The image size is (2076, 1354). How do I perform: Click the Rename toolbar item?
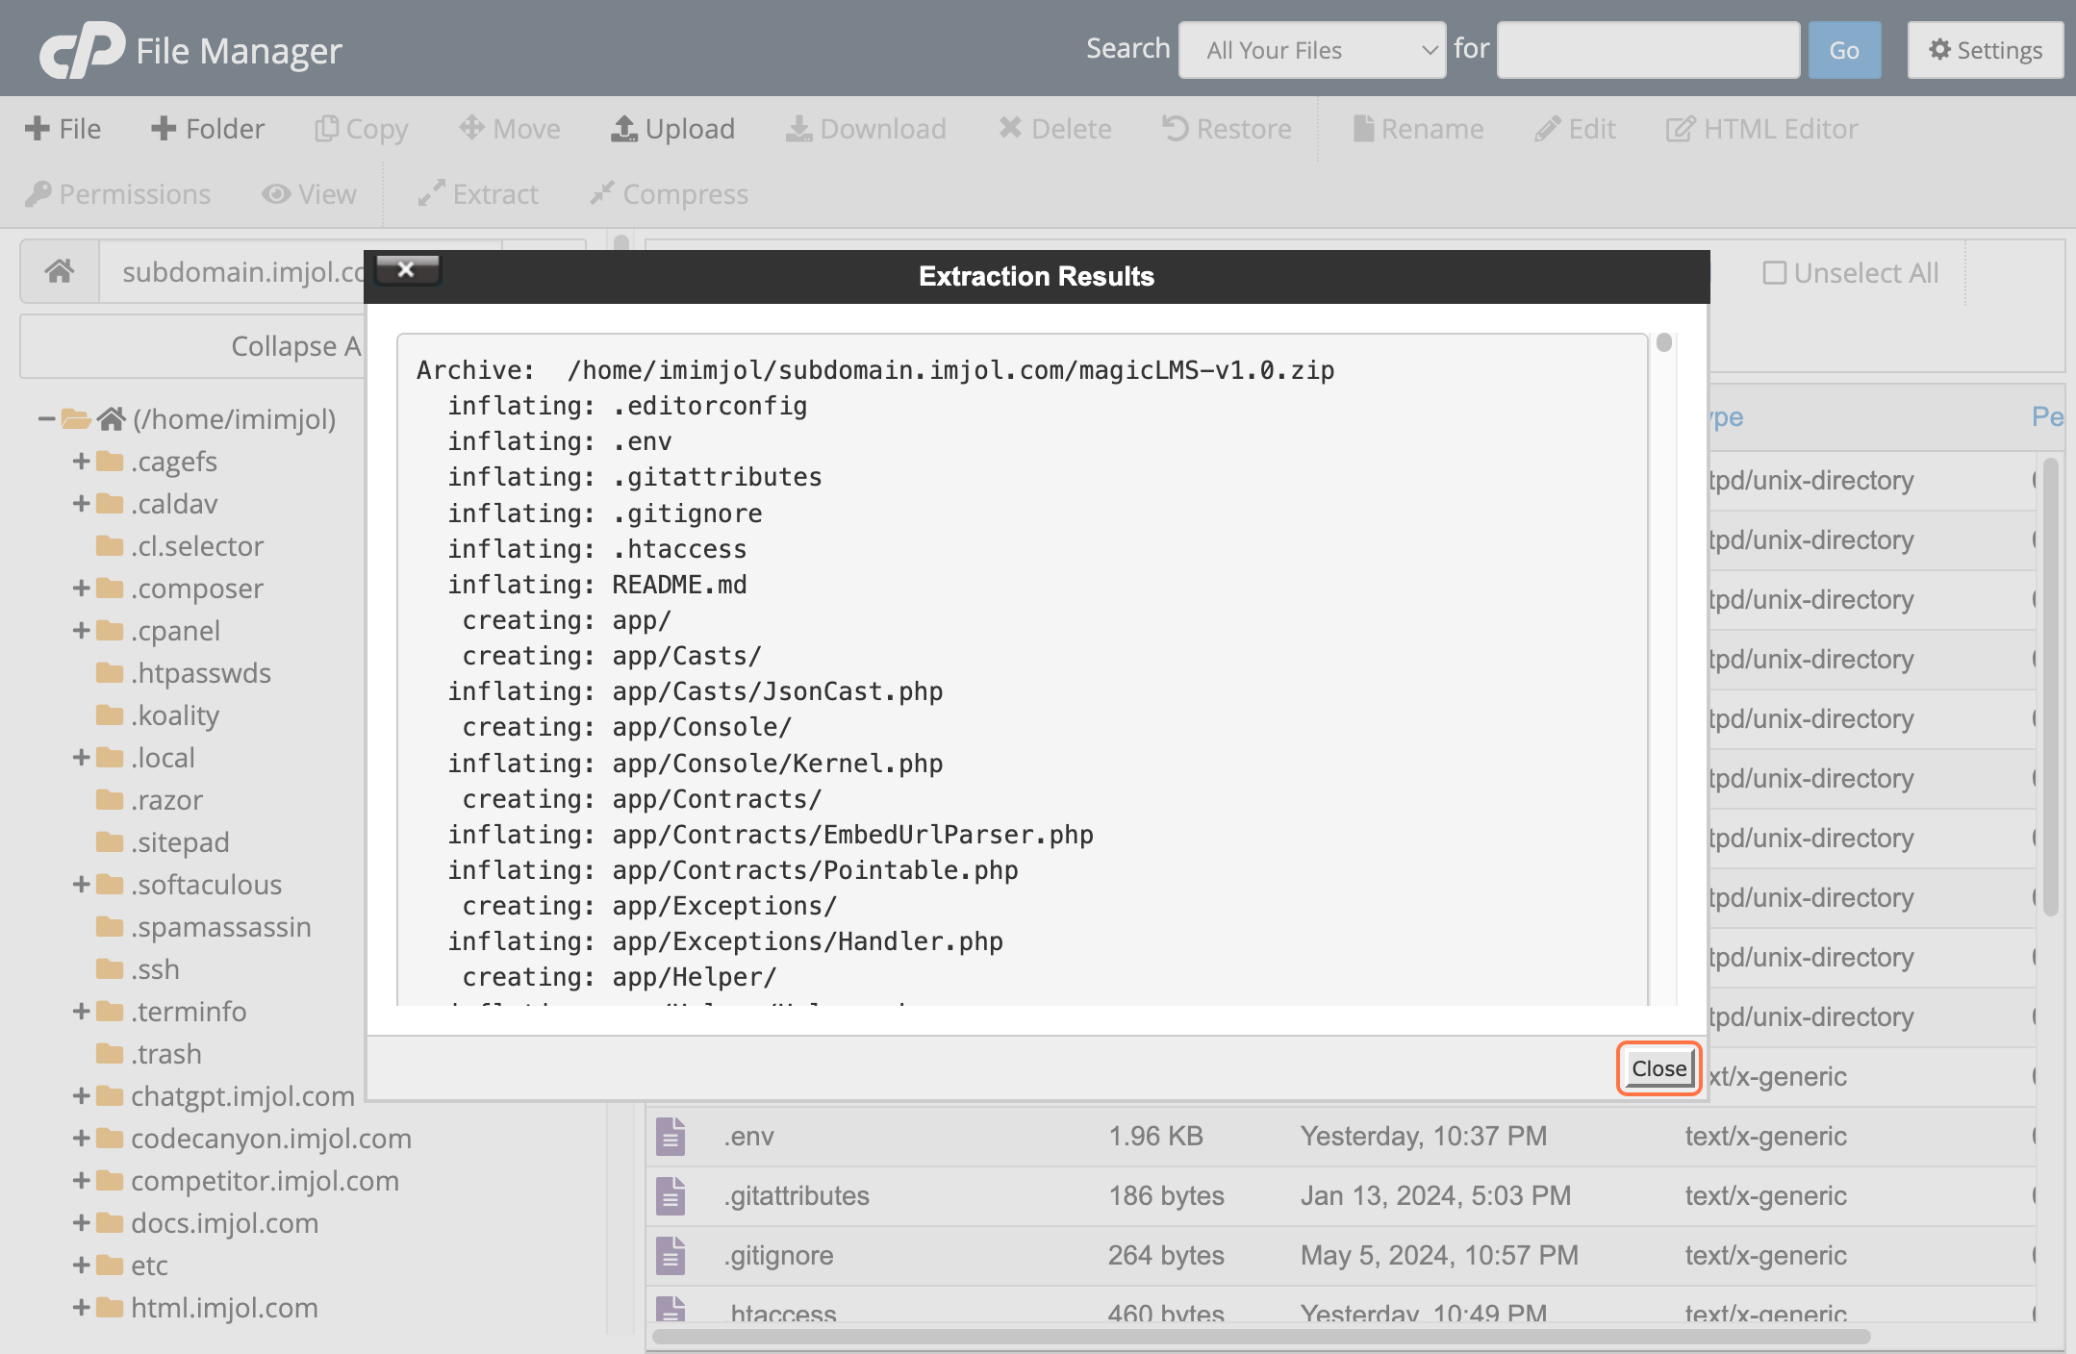(x=1419, y=129)
